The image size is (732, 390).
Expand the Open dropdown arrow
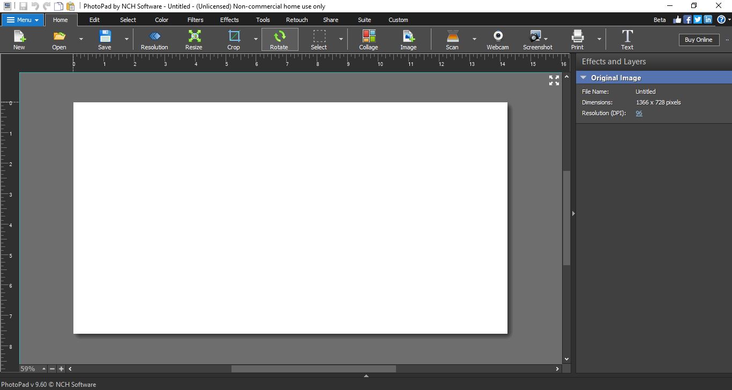coord(81,39)
